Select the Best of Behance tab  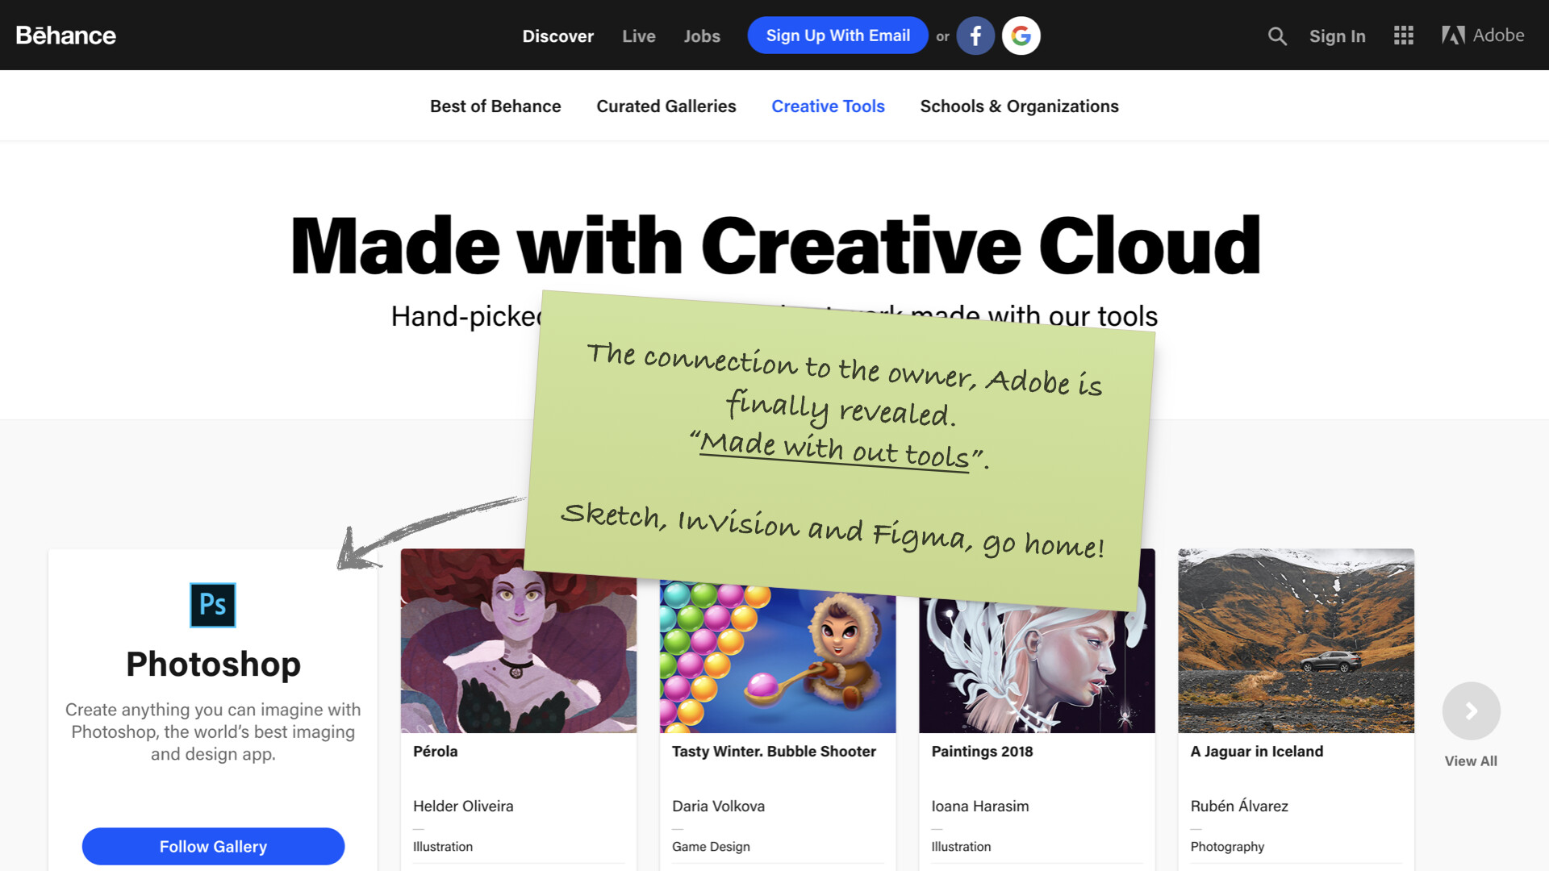pos(495,106)
